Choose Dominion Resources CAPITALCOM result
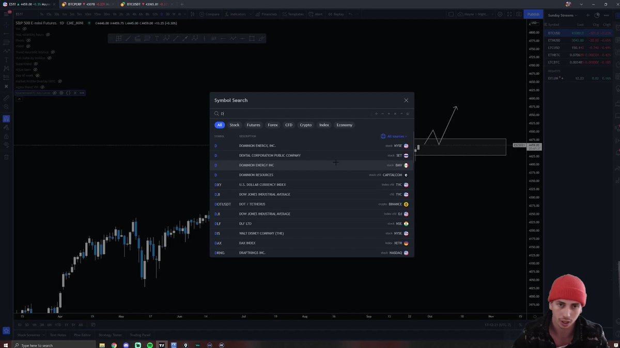This screenshot has height=348, width=620. tap(312, 175)
